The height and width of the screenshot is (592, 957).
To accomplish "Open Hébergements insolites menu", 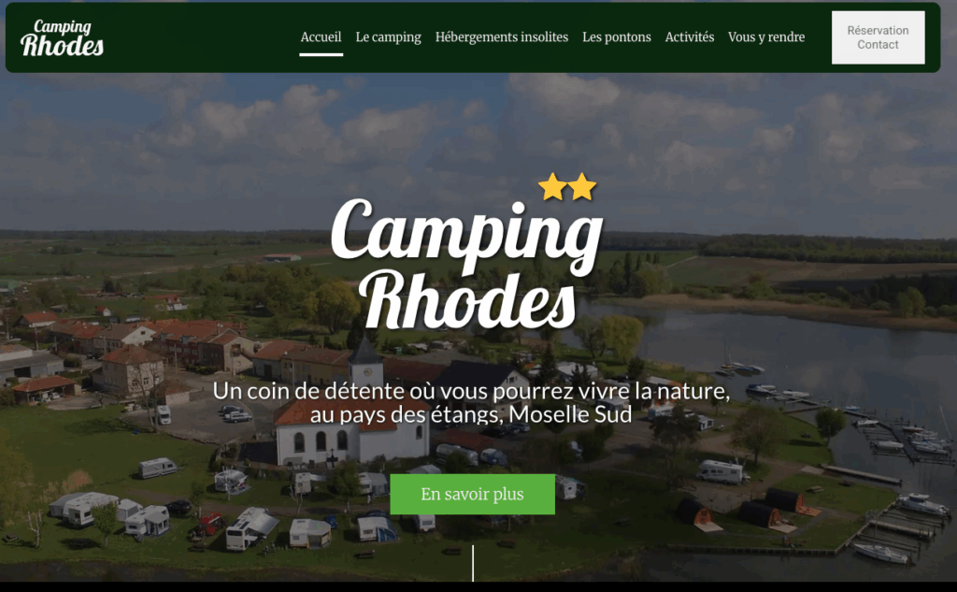I will 502,37.
